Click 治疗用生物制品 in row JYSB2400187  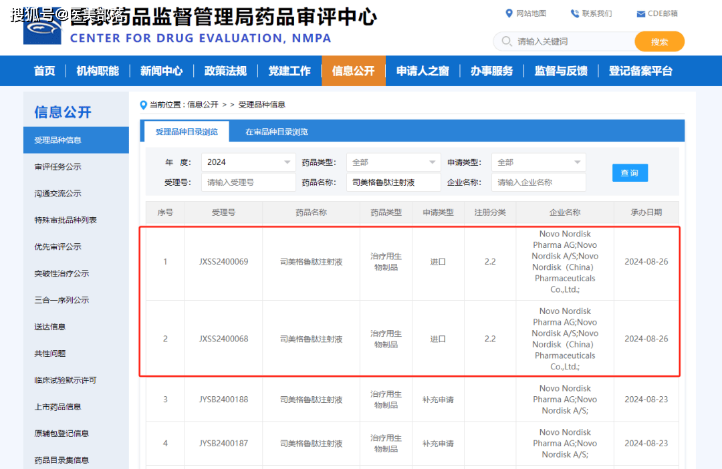pyautogui.click(x=386, y=444)
